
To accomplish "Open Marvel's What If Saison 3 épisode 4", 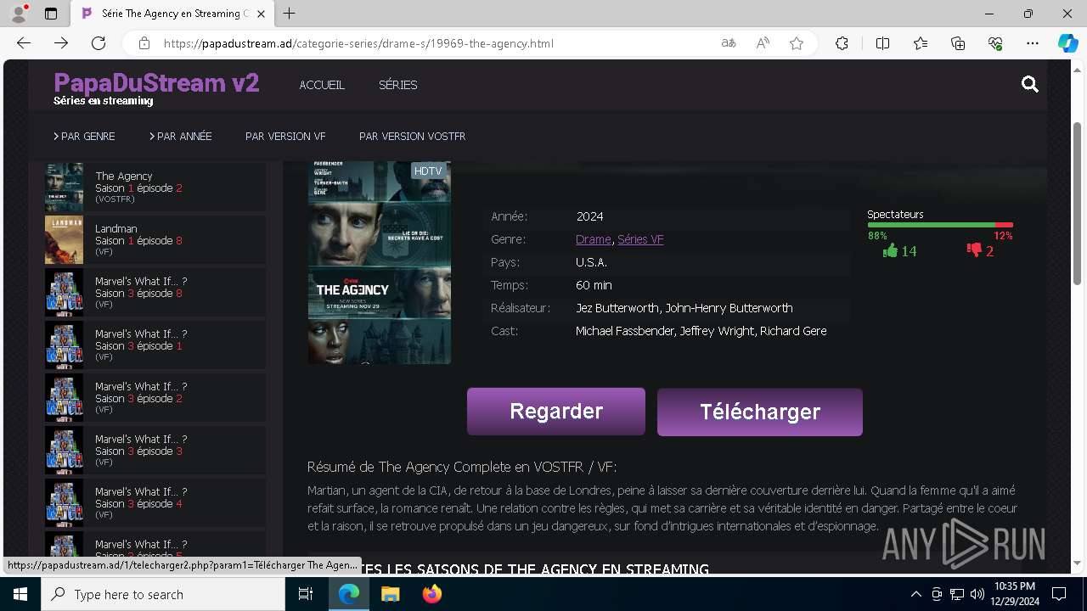I will click(x=155, y=503).
